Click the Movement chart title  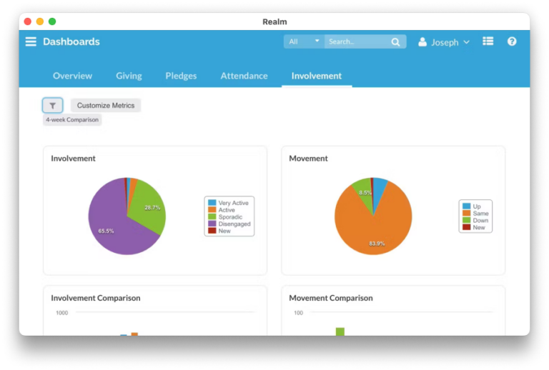(x=308, y=159)
